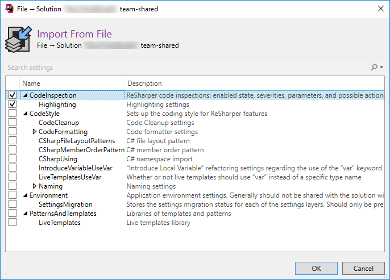390x280 pixels.
Task: Open the search options magnifier dropdown
Action: [x=377, y=67]
